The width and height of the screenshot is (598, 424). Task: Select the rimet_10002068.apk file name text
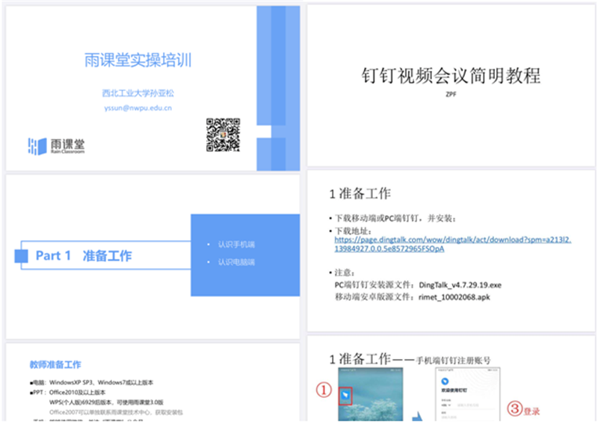pyautogui.click(x=454, y=297)
